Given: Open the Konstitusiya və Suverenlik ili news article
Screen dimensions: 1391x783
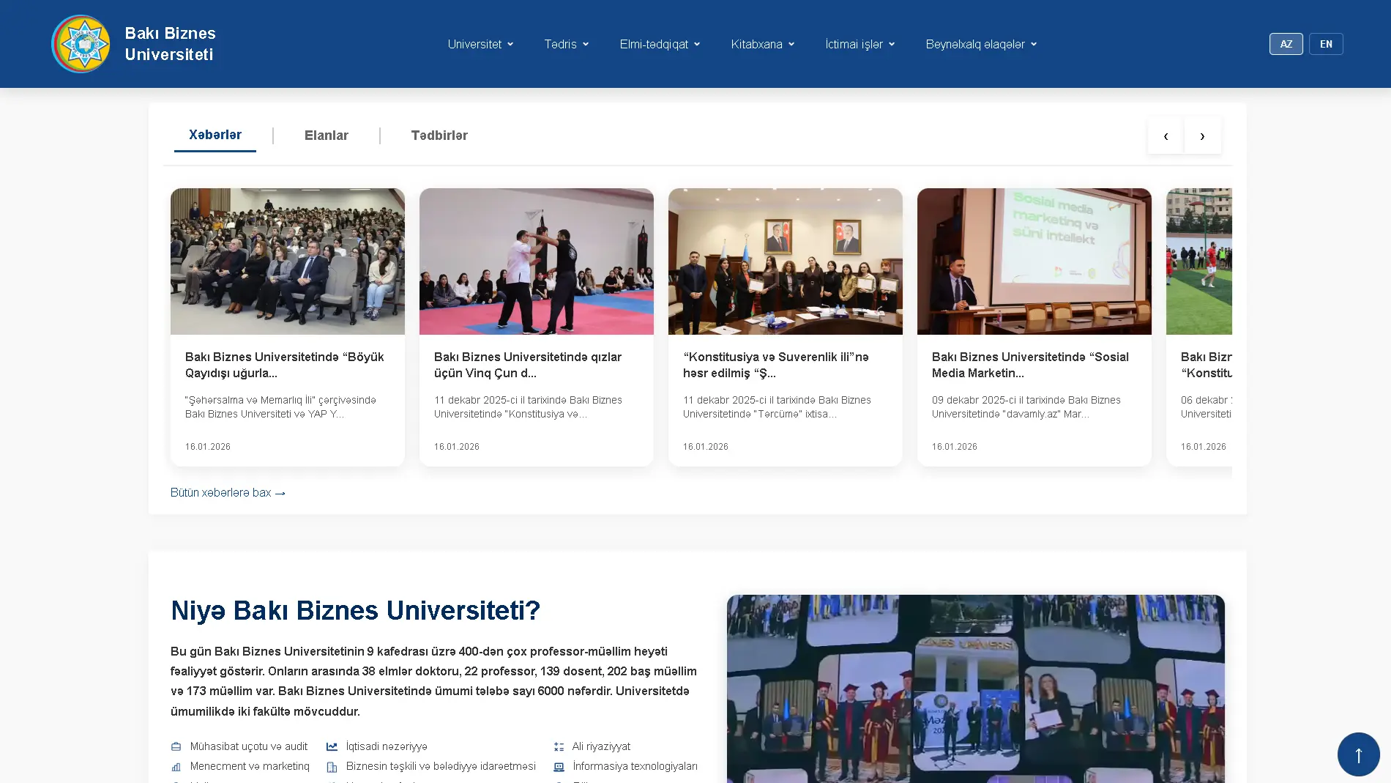Looking at the screenshot, I should 785,364.
